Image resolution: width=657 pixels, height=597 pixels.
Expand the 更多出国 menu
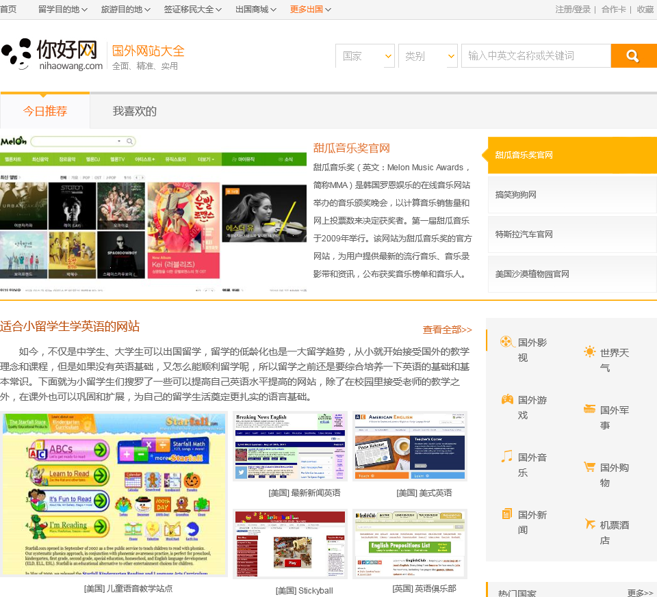[x=311, y=9]
